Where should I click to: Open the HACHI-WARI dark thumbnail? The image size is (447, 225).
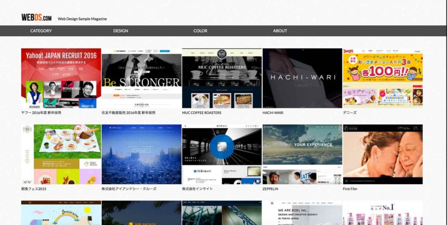[302, 78]
